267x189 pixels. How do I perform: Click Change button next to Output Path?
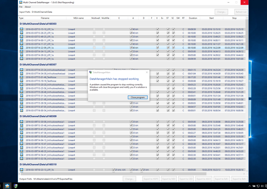coord(129,179)
